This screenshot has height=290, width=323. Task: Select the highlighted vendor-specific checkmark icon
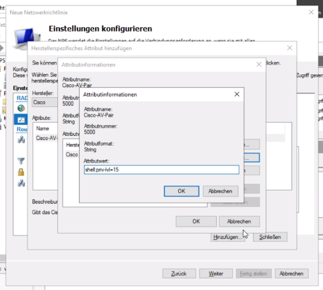click(x=21, y=119)
